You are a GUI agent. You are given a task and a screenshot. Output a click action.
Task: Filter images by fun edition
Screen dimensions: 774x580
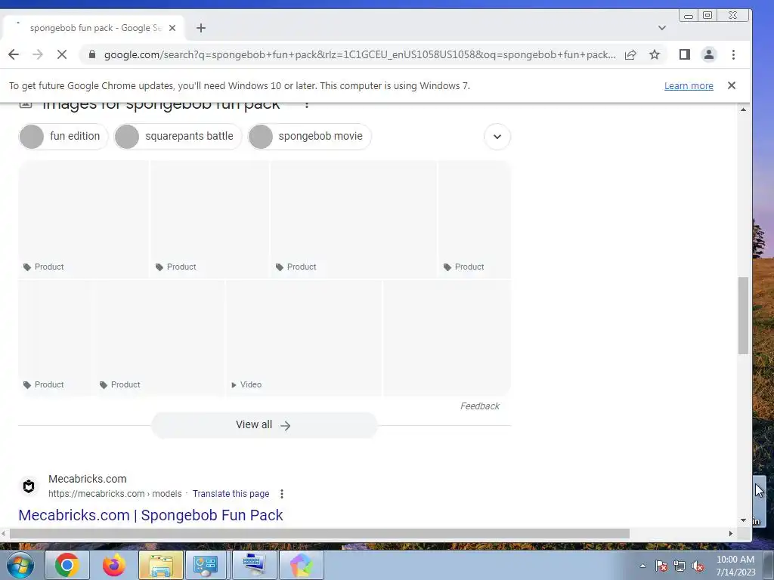[63, 137]
